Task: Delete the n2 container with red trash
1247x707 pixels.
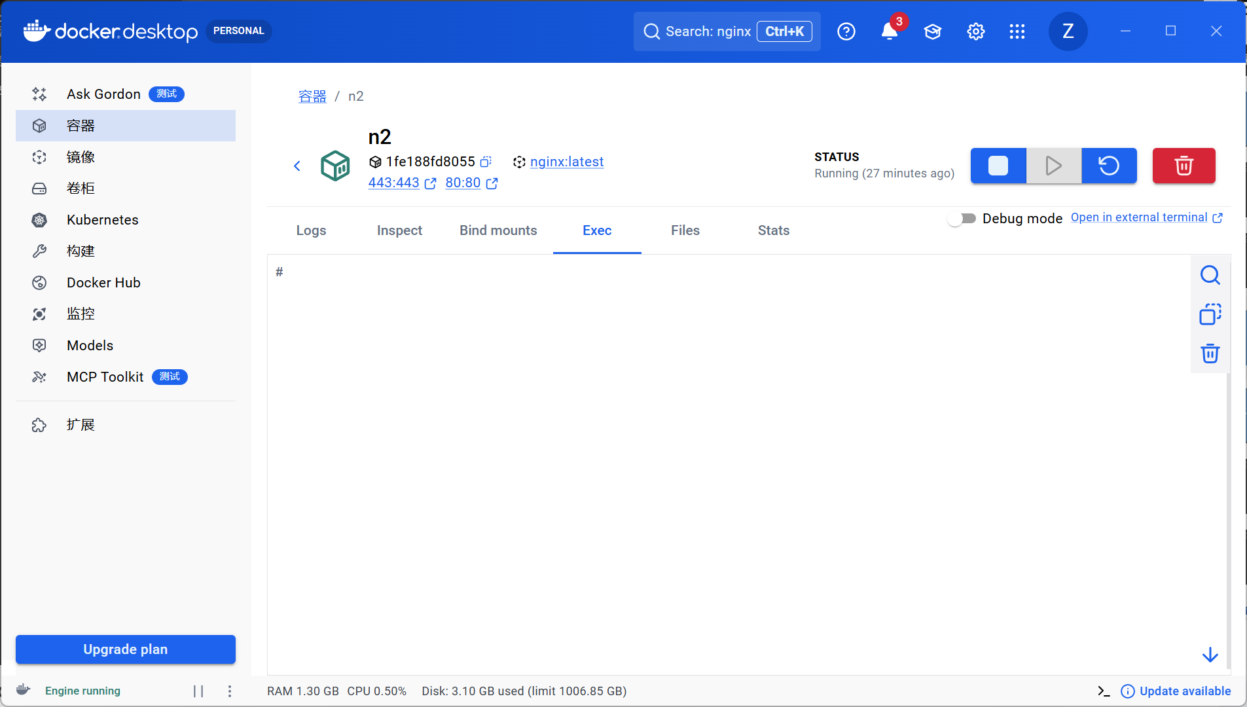Action: (x=1184, y=166)
